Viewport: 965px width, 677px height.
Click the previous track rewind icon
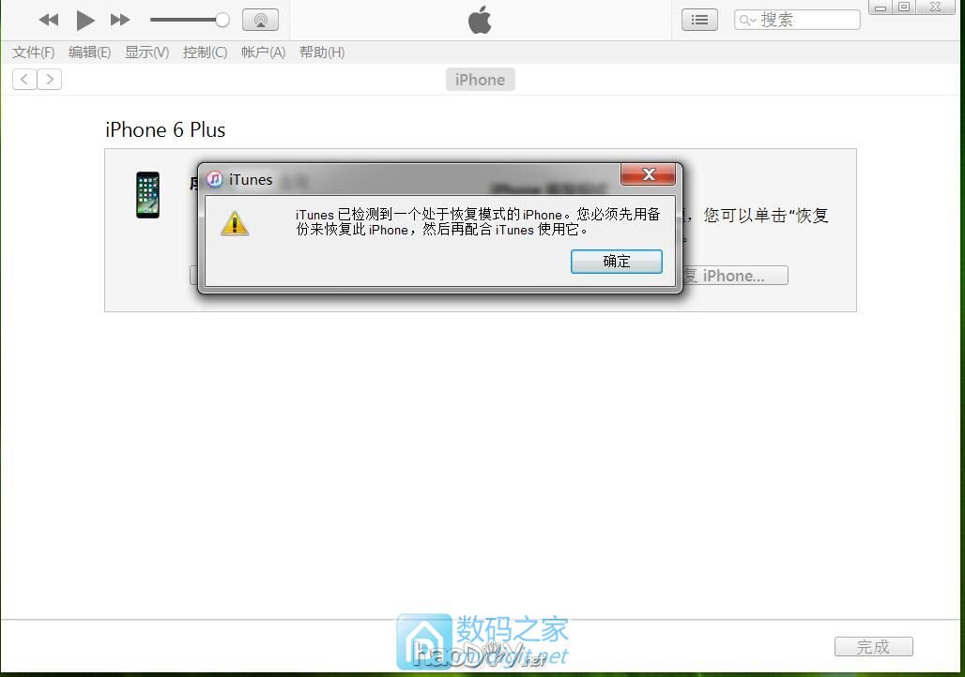(x=48, y=19)
